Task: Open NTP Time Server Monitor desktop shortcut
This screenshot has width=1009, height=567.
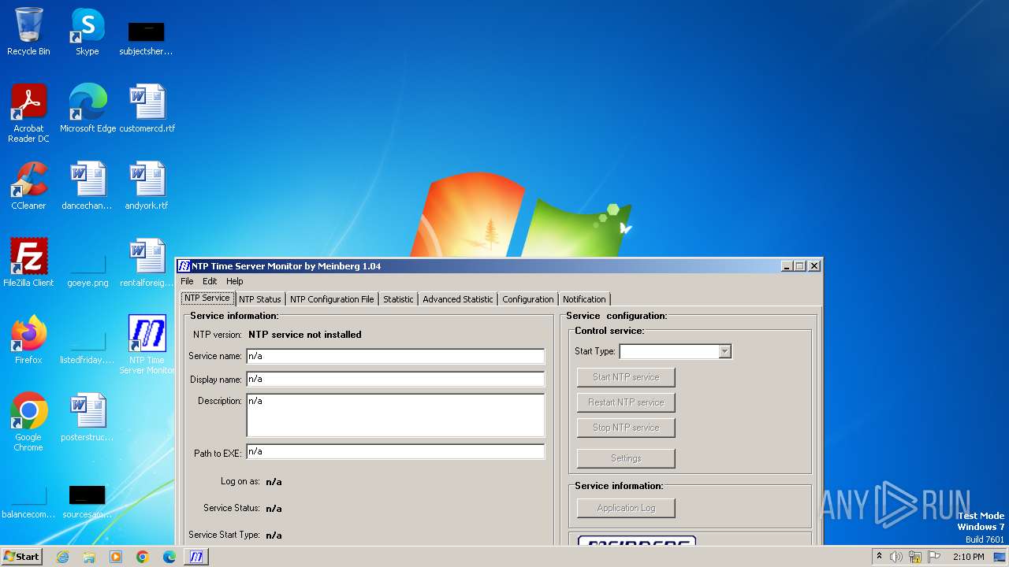Action: [x=147, y=344]
